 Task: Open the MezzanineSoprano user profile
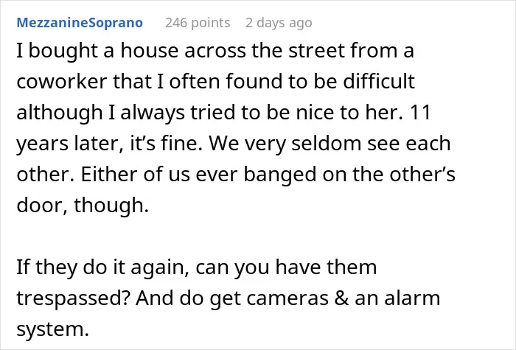(80, 23)
